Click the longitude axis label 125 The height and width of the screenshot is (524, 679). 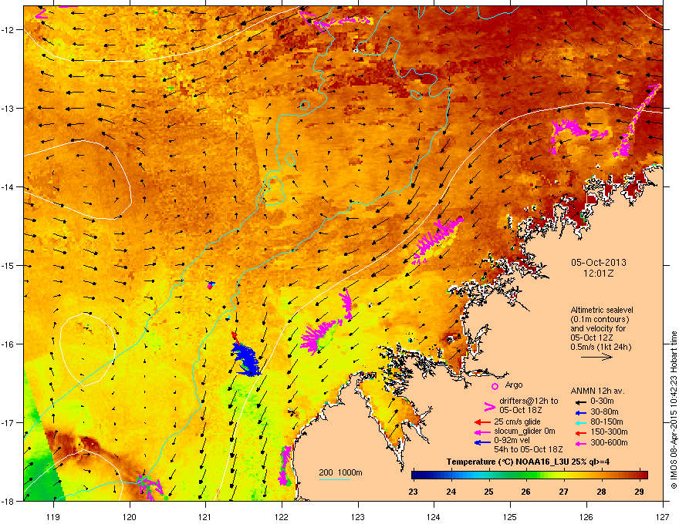(x=510, y=516)
